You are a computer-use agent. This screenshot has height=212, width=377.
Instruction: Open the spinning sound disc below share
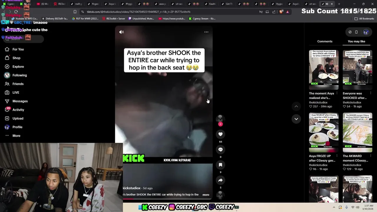[220, 194]
